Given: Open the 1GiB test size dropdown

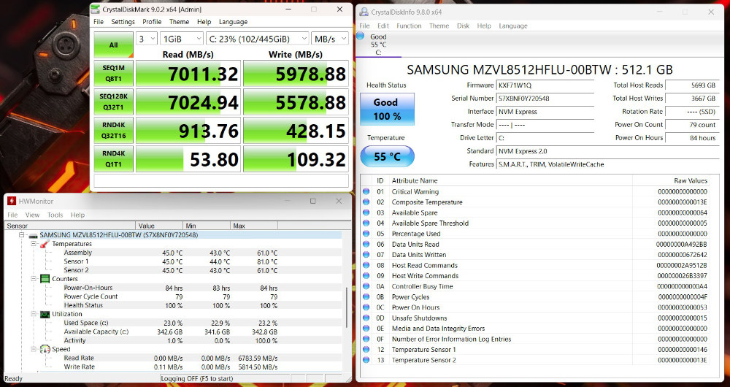Looking at the screenshot, I should click(x=181, y=39).
